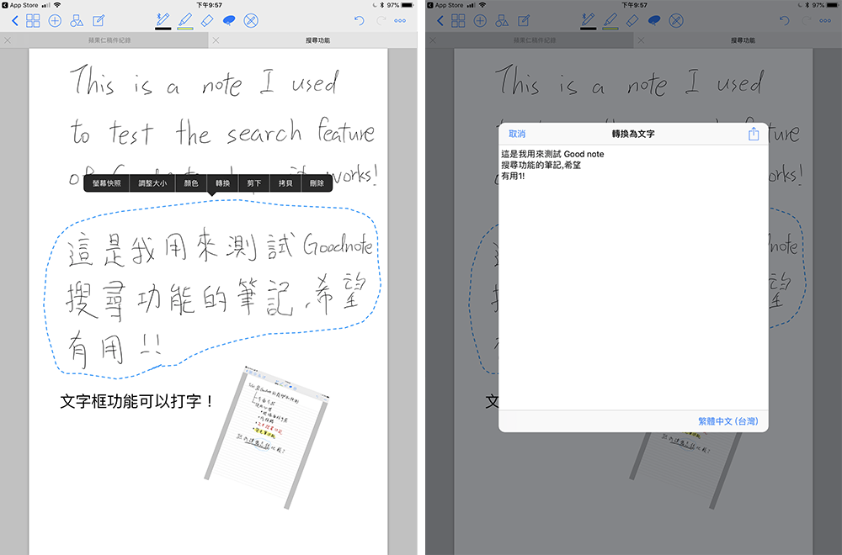
Task: Select the pen tool in right screenshot
Action: [588, 19]
